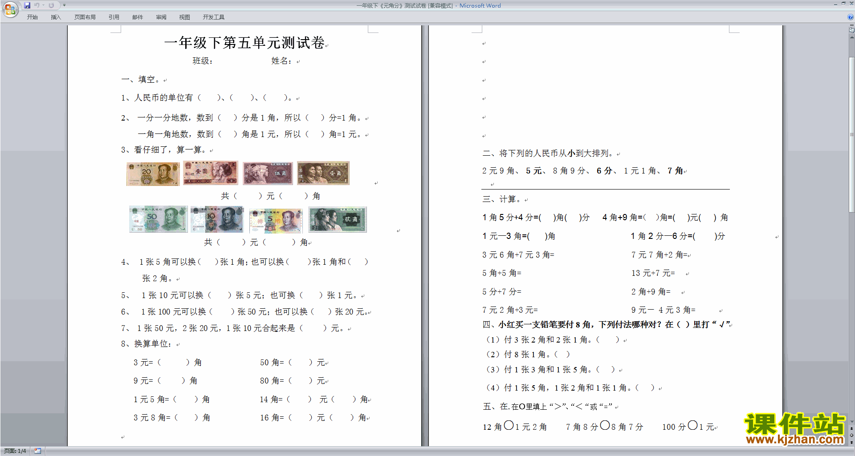Click the text 3 元 8 角=( )角
Viewport: 855px width, 456px height.
tap(172, 418)
